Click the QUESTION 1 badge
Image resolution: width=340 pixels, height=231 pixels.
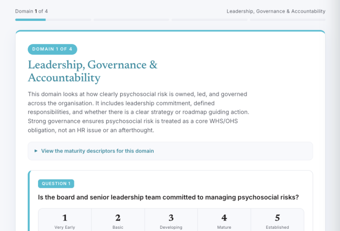click(56, 183)
